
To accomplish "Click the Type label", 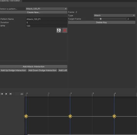I will pos(71,16).
